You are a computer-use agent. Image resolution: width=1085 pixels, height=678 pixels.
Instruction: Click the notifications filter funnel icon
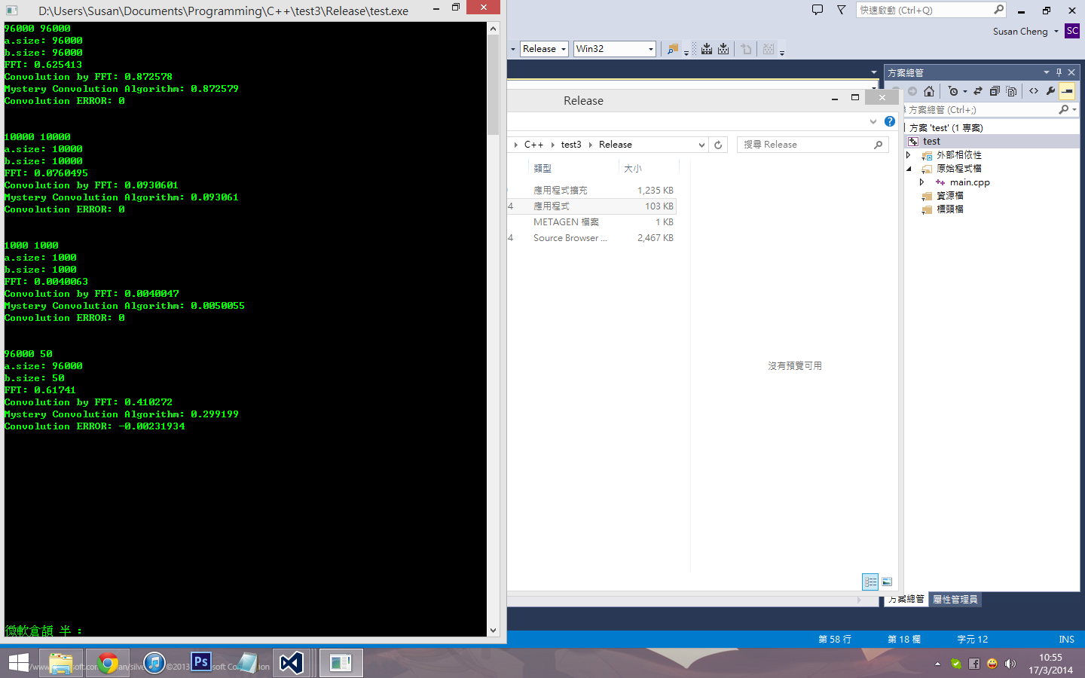tap(842, 10)
